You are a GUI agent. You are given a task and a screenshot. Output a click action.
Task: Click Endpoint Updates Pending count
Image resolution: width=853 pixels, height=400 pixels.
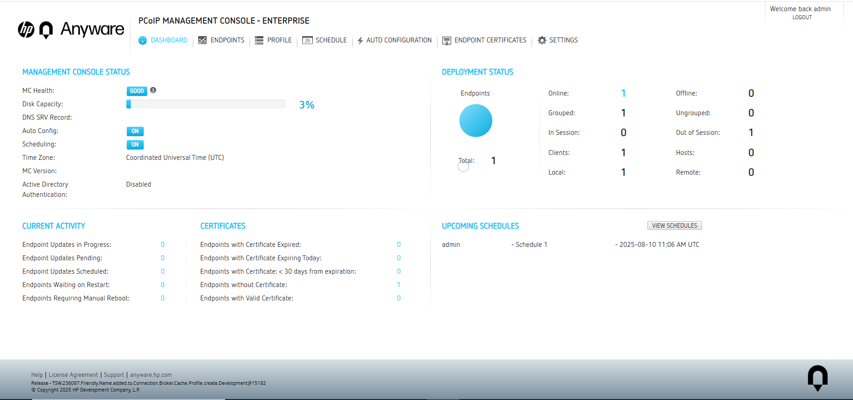point(162,258)
